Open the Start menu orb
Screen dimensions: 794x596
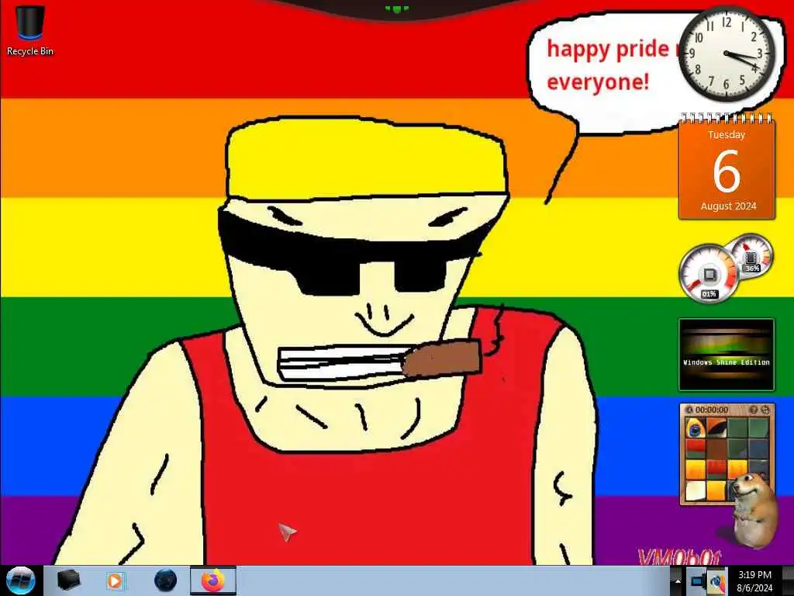click(21, 580)
